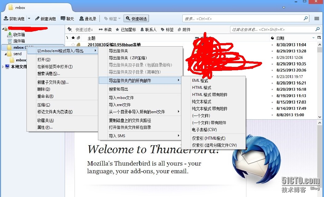Open the dropdown arrow next to 获取消息
324x197 pixels.
29,18
